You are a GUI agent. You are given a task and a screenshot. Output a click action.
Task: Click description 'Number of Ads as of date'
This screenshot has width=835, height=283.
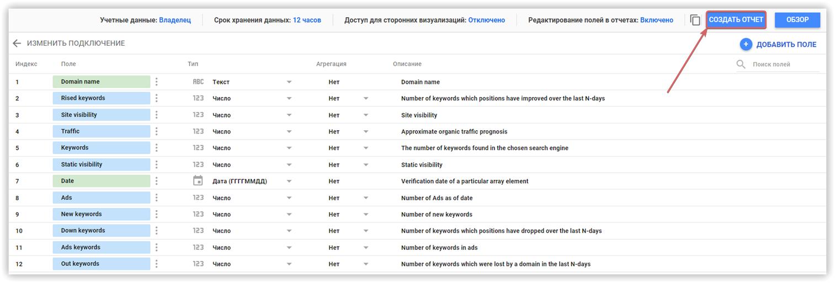437,198
